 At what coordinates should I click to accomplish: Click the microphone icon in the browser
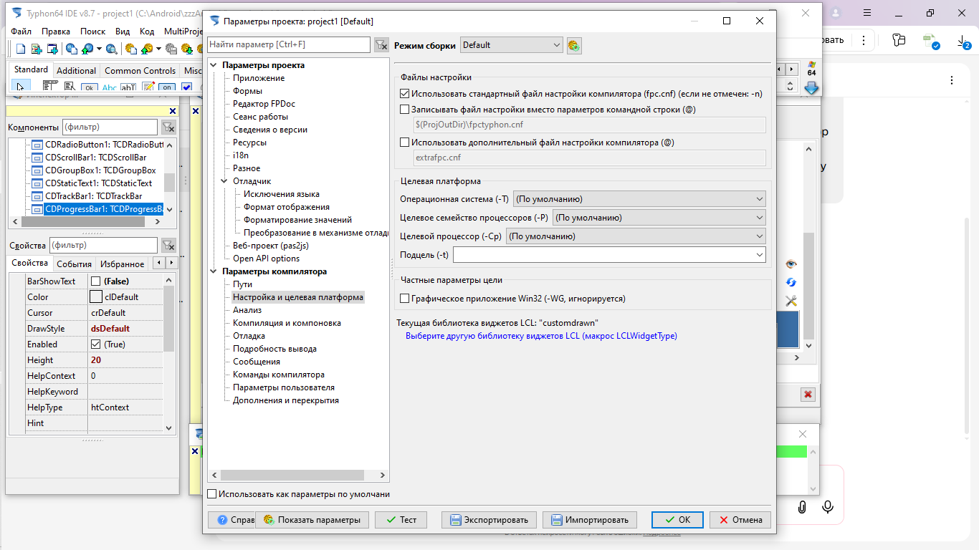tap(828, 507)
